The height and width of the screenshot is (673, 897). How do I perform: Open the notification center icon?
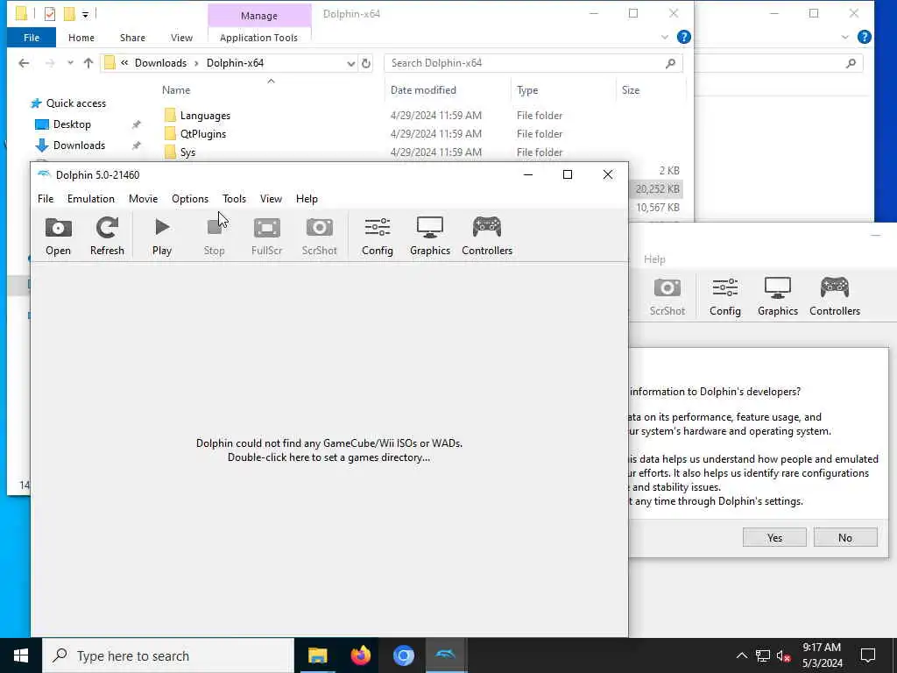click(868, 655)
